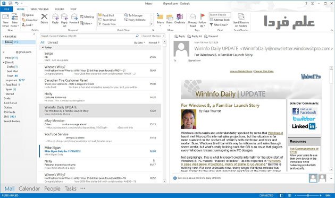Open the Follow Up flag menu
The width and height of the screenshot is (335, 198).
(202, 20)
